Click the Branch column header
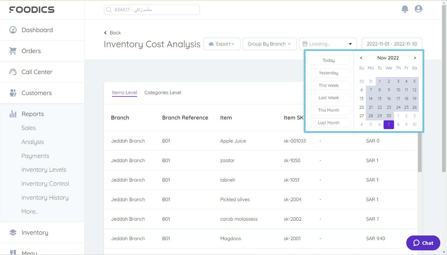 120,118
